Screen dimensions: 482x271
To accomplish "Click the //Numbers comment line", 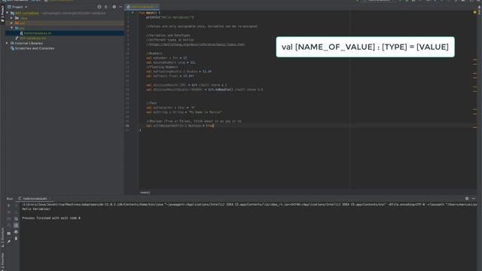I will (x=154, y=53).
